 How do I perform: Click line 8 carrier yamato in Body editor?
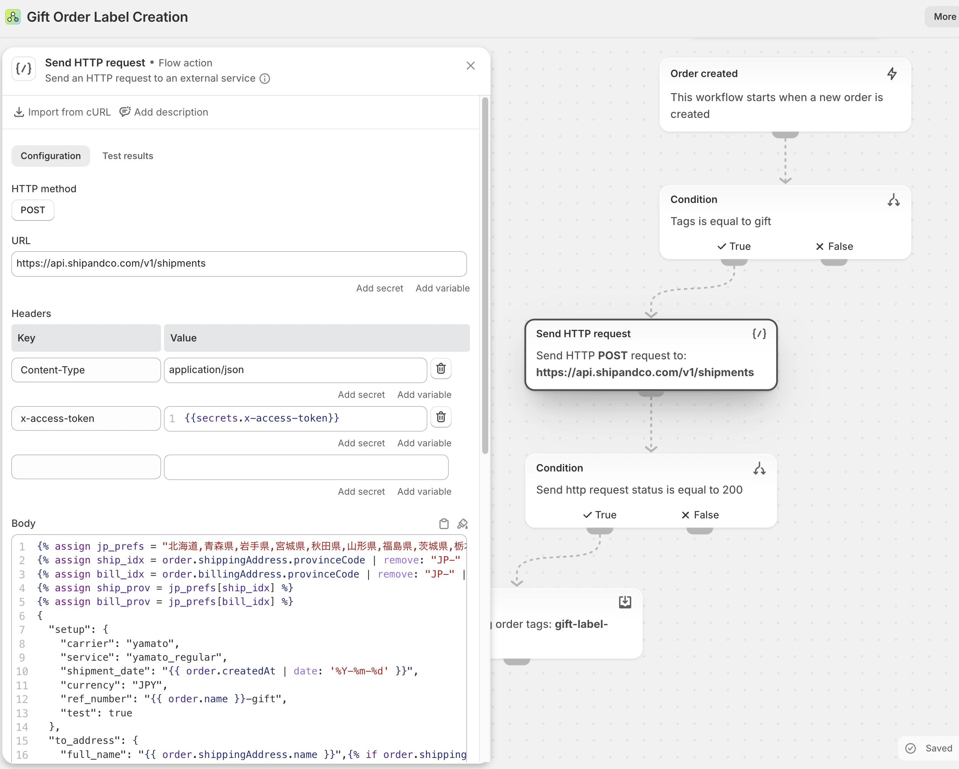coord(119,644)
